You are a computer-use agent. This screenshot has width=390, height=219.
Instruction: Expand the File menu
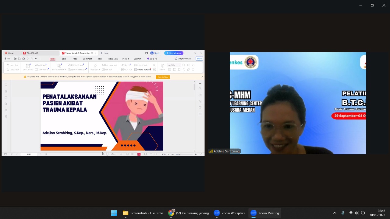pos(8,59)
